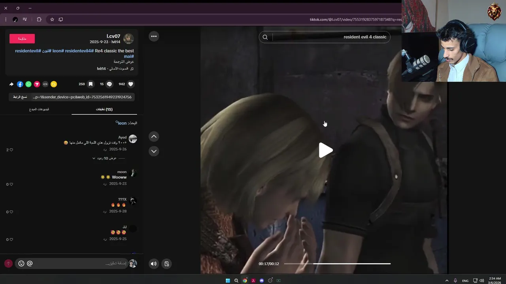Open Windows taskbar search
Image resolution: width=506 pixels, height=284 pixels.
236,280
